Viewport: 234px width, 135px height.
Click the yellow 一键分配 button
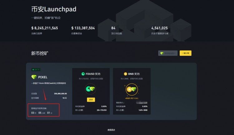186,53
